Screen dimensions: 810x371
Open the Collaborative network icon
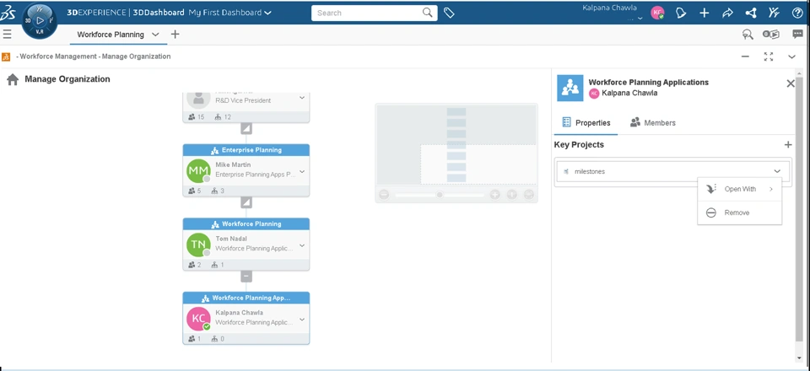tap(751, 13)
